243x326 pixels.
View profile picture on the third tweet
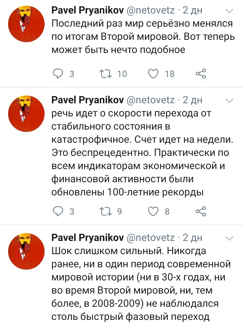click(x=26, y=251)
